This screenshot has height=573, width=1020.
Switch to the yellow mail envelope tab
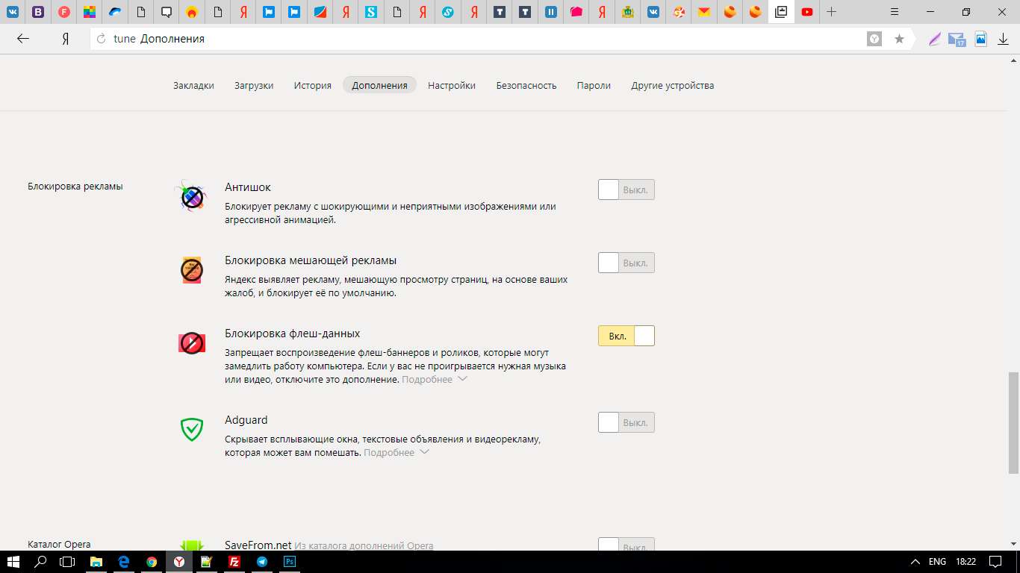point(703,12)
